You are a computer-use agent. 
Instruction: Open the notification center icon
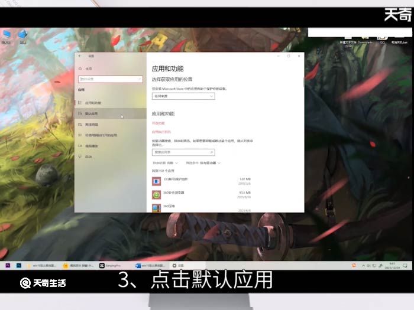[x=405, y=266]
